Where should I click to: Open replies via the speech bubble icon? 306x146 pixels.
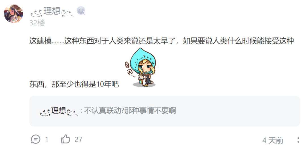pyautogui.click(x=36, y=139)
